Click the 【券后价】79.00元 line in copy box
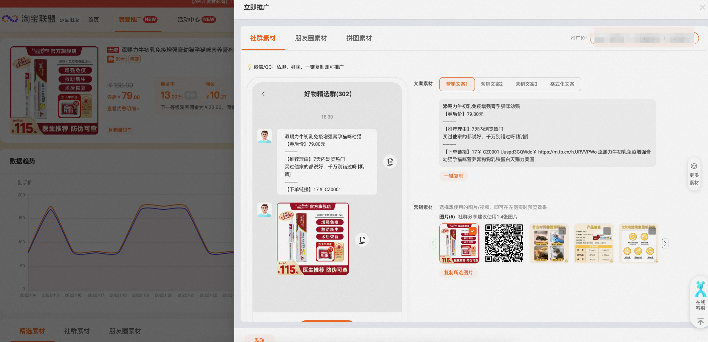 click(x=463, y=114)
